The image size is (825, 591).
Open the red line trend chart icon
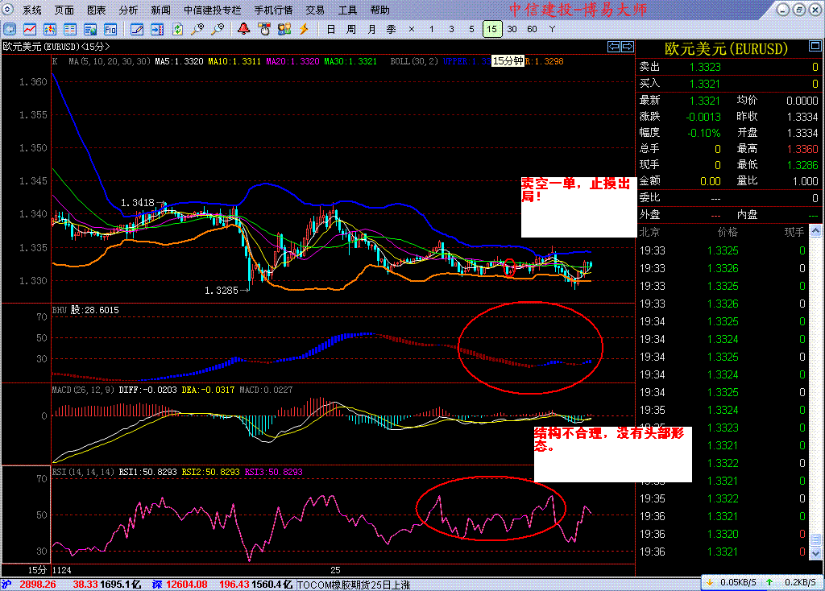[x=30, y=30]
